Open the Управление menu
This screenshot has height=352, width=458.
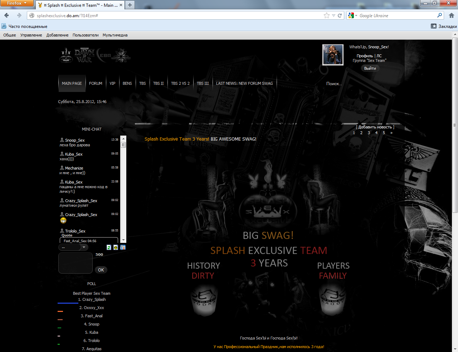click(31, 35)
